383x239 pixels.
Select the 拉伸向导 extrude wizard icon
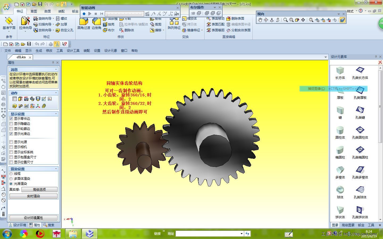25,23
